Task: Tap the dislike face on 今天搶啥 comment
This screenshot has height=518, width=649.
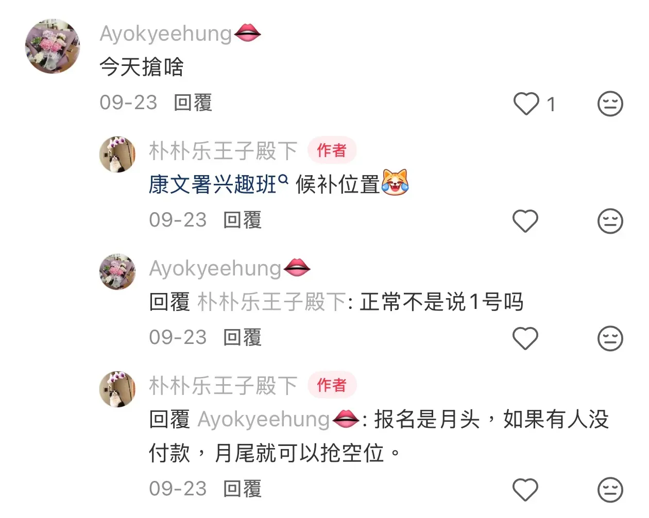Action: tap(610, 104)
